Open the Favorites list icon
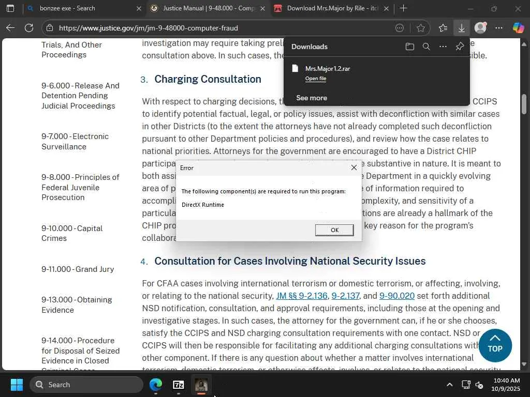 pos(443,28)
